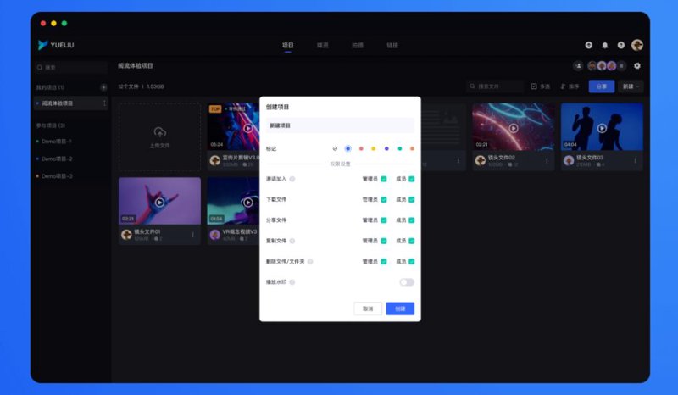Image resolution: width=678 pixels, height=395 pixels.
Task: Open more menu for 镜头文件02 card
Action: (547, 160)
